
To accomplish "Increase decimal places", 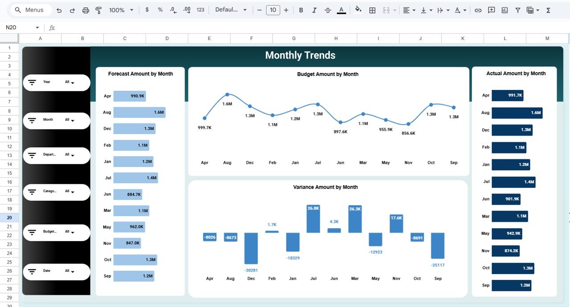I will coord(187,10).
